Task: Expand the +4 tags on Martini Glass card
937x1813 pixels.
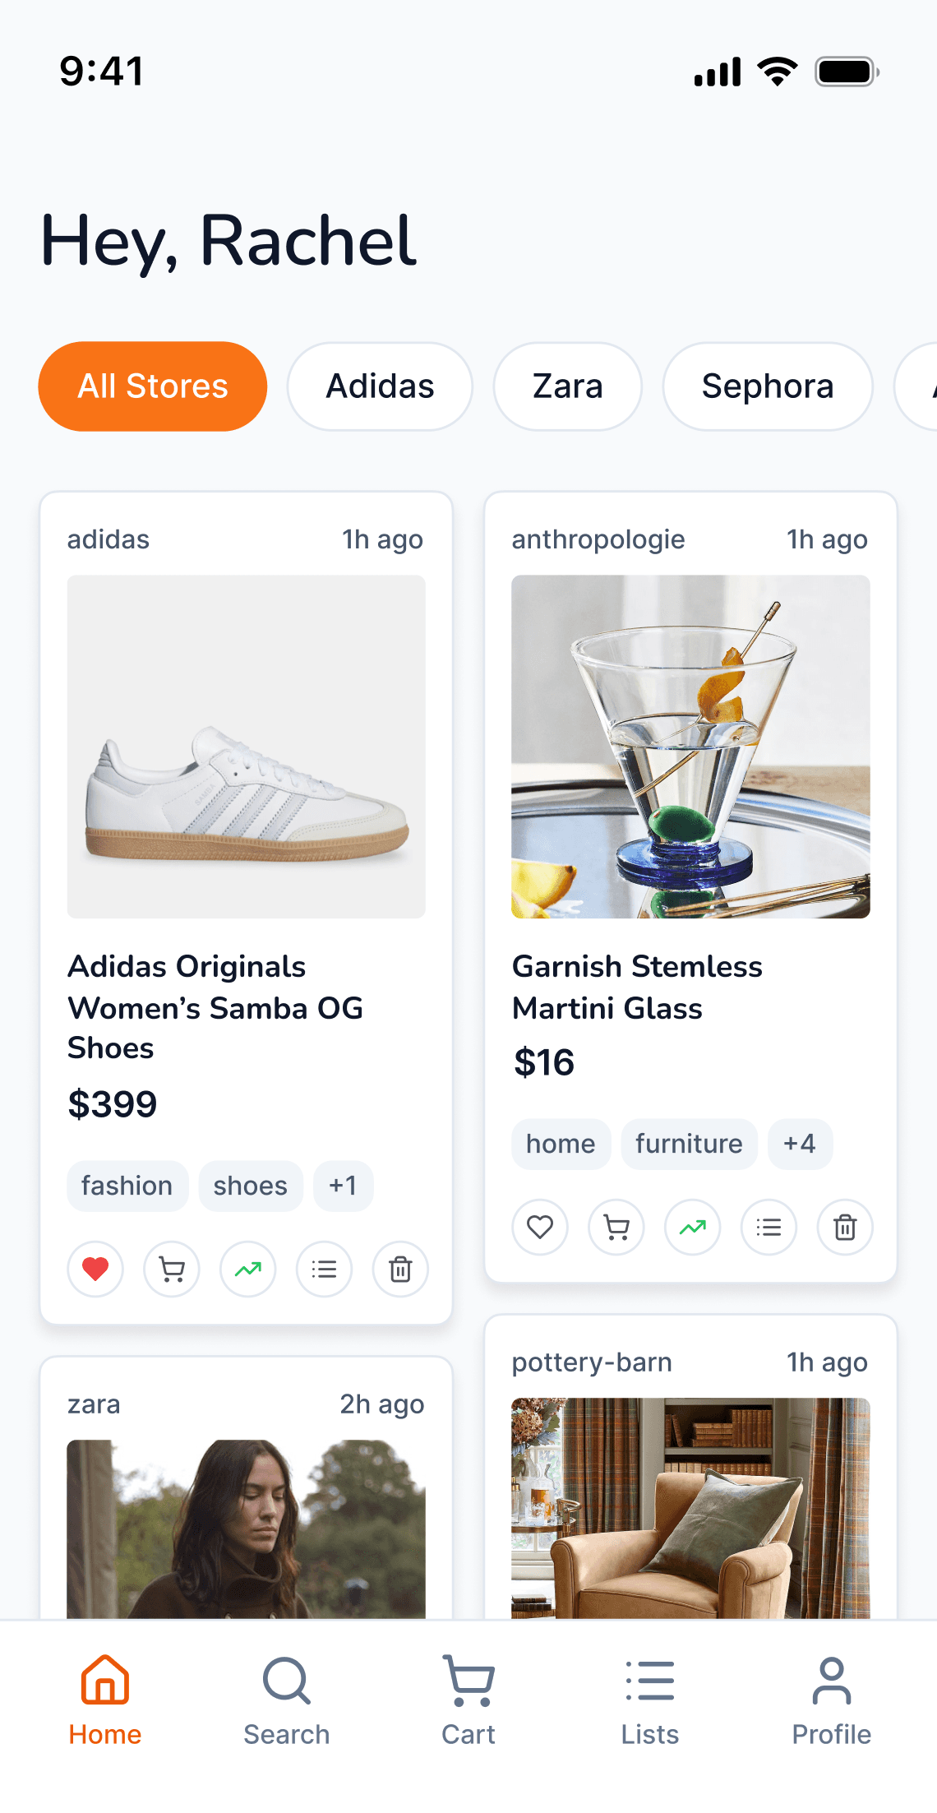Action: click(800, 1144)
